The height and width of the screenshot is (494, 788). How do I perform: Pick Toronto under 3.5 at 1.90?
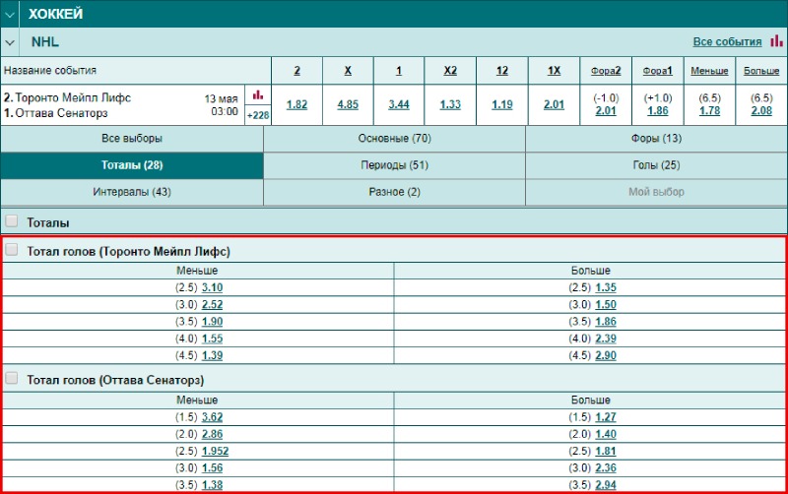coord(212,322)
